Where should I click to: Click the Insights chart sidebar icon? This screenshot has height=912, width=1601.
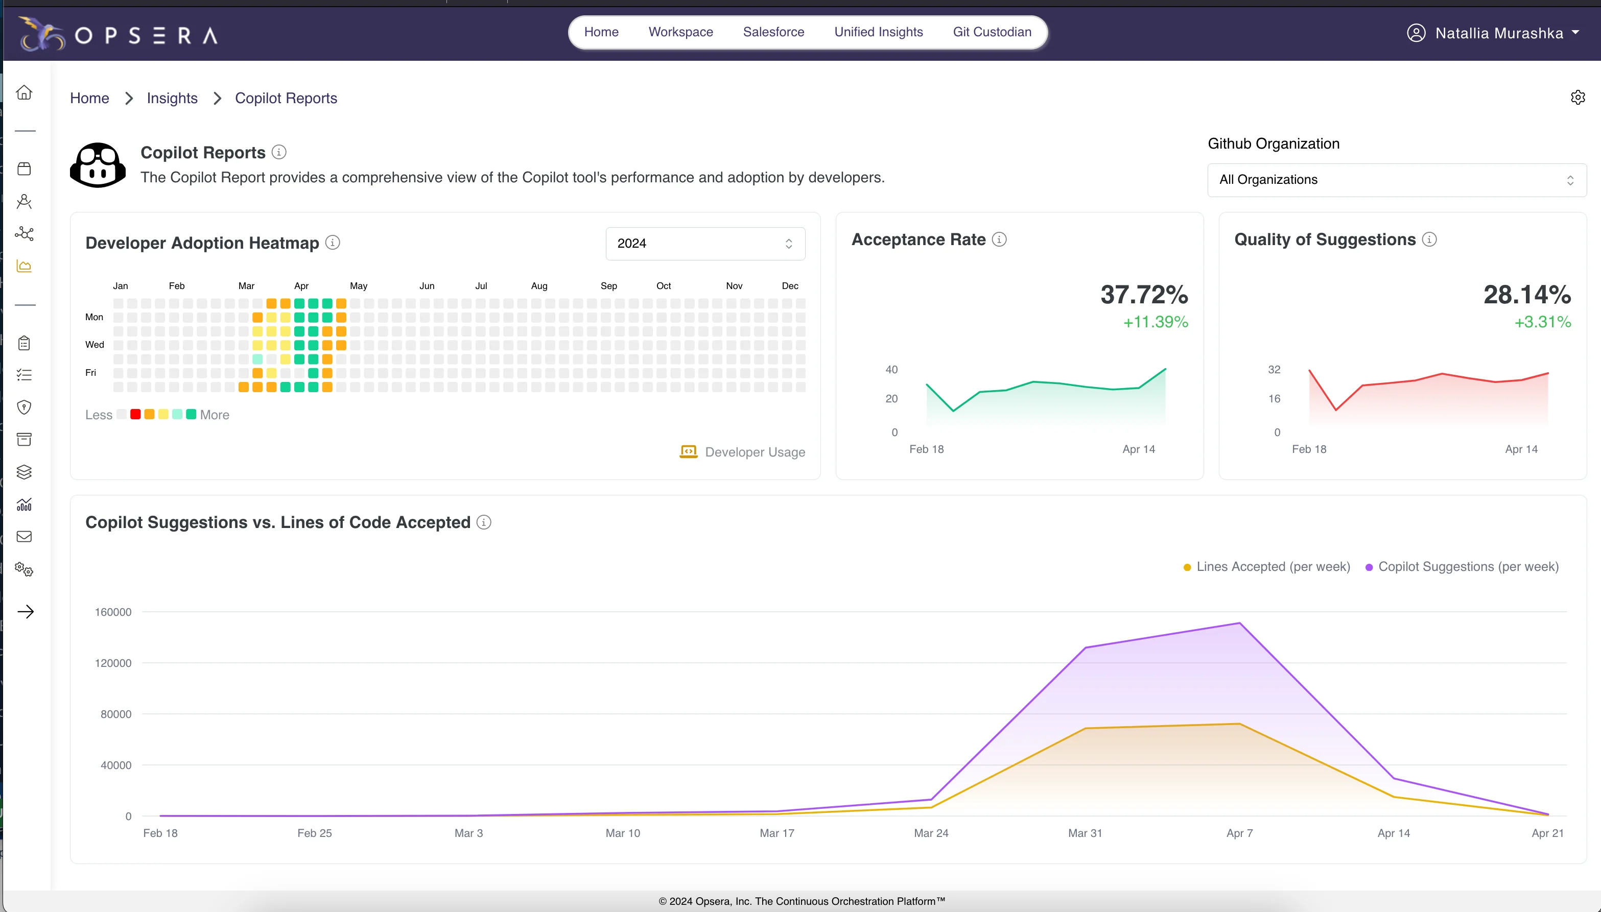tap(24, 266)
